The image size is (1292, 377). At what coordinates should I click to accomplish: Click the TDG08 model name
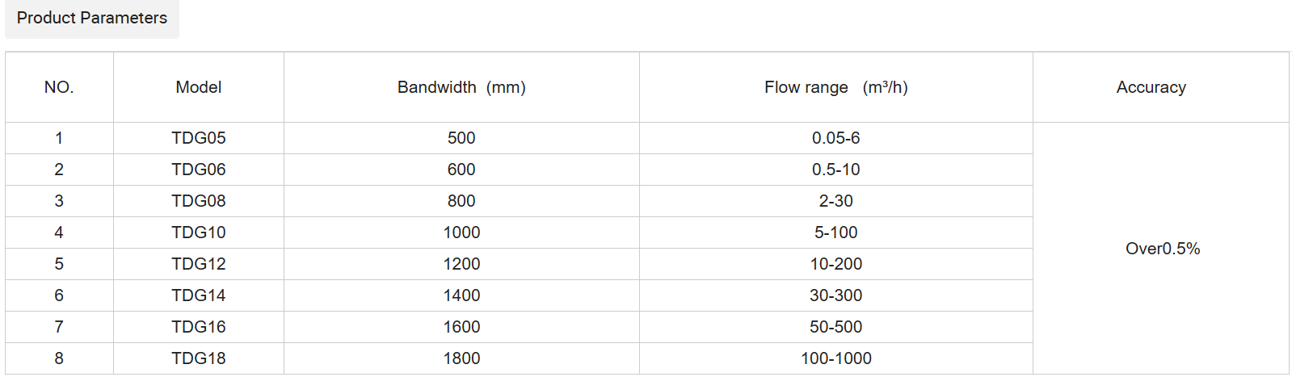(x=199, y=201)
